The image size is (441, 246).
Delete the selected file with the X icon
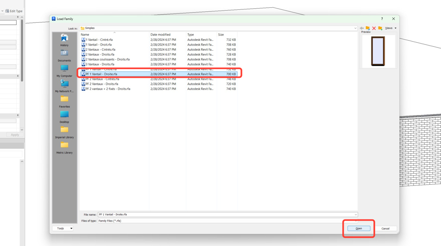coord(373,28)
